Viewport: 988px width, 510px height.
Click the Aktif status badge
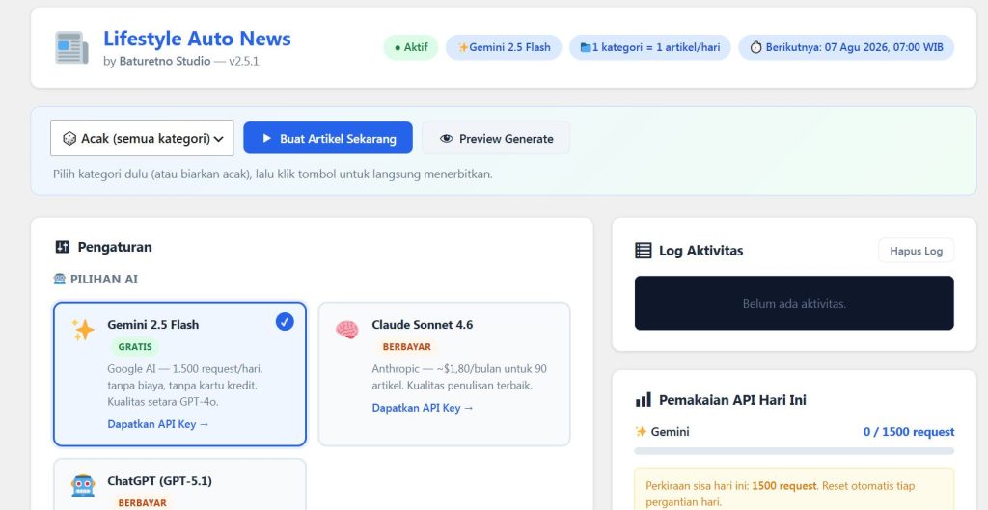tap(410, 47)
